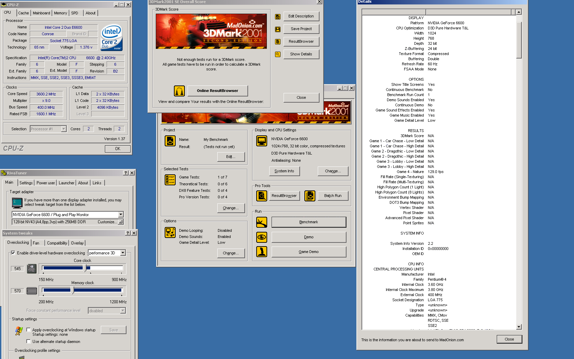Open the RivaTuner Launcher tab
Image resolution: width=574 pixels, height=359 pixels.
[x=67, y=183]
